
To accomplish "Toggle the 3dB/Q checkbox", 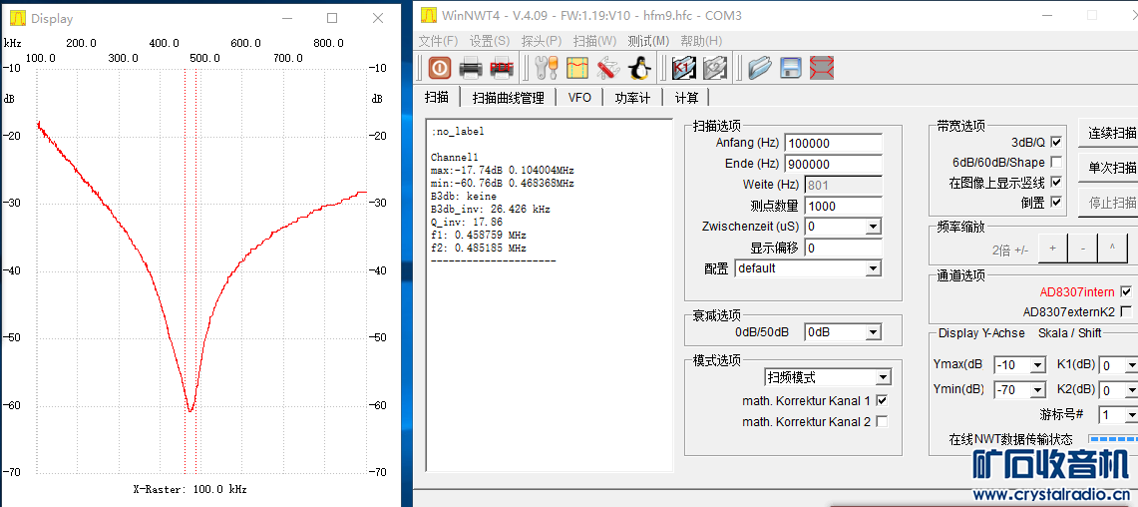I will (x=1056, y=143).
